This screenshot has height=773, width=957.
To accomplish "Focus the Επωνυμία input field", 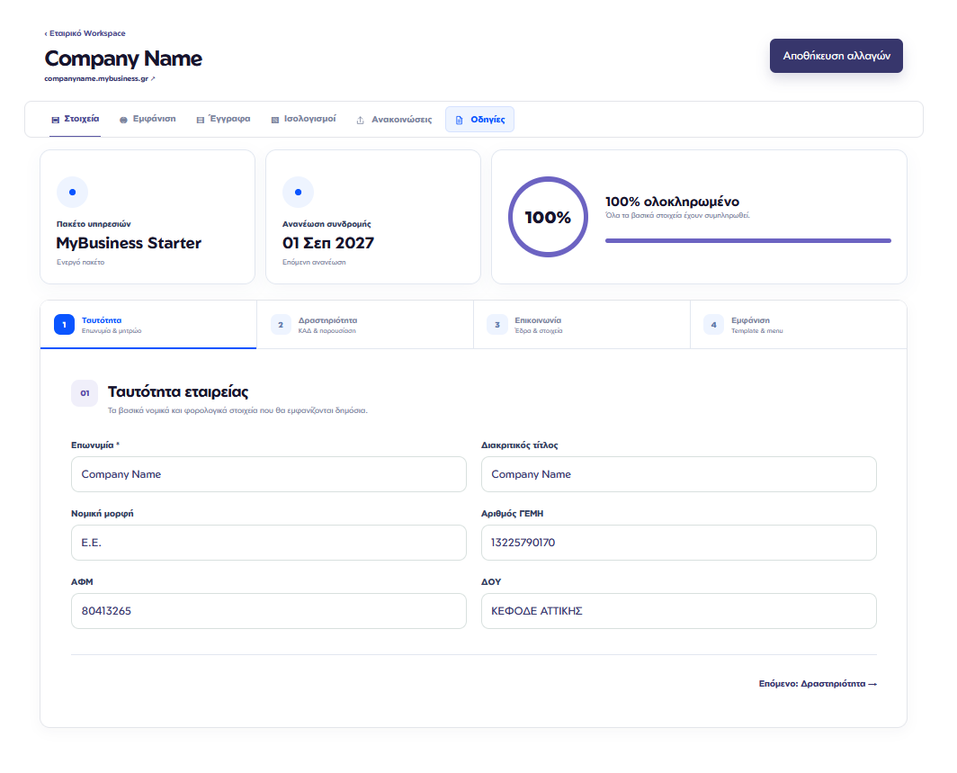I will pos(269,474).
